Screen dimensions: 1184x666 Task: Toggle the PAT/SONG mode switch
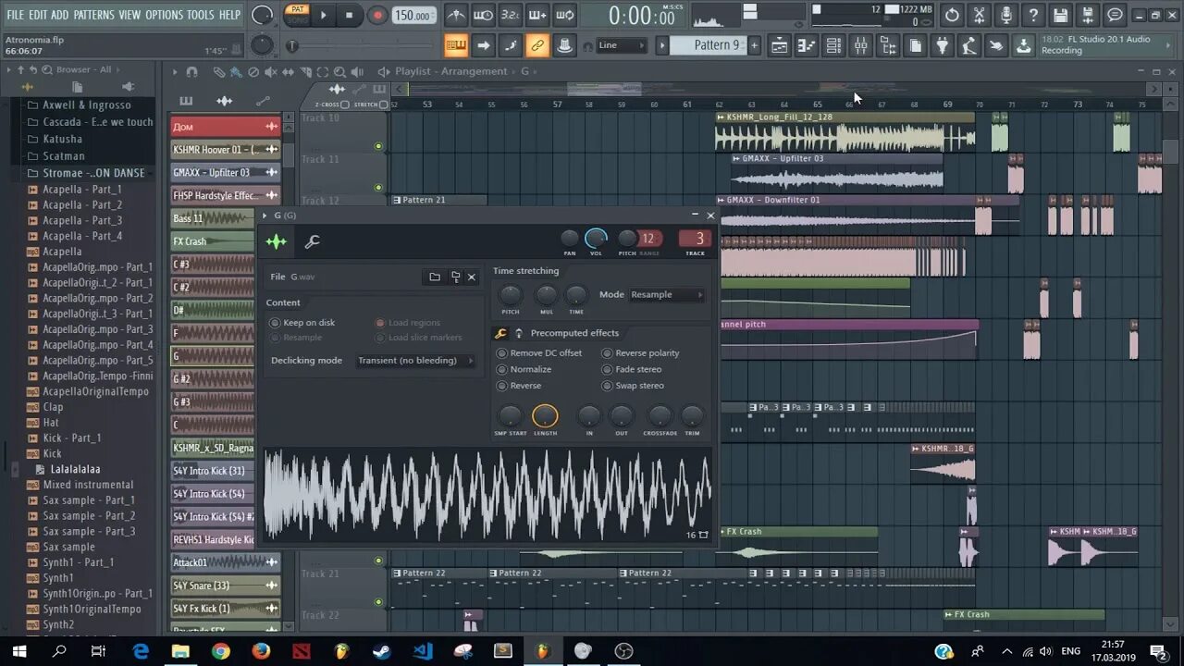tap(297, 14)
